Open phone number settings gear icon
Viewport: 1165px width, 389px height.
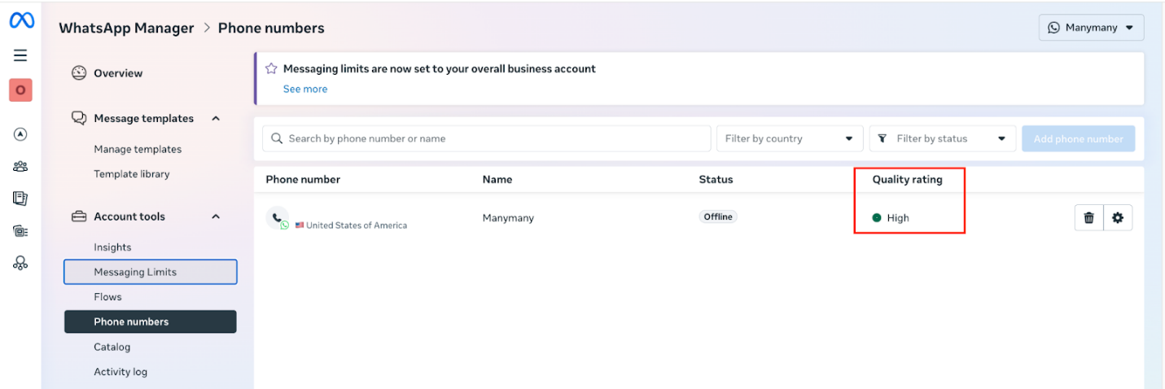coord(1118,218)
